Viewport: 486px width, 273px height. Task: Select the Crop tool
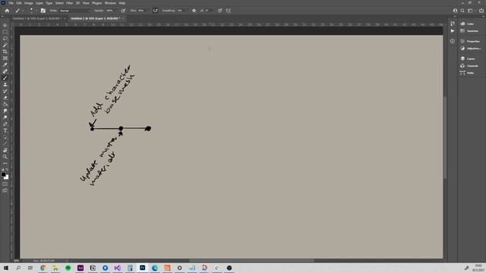point(5,52)
